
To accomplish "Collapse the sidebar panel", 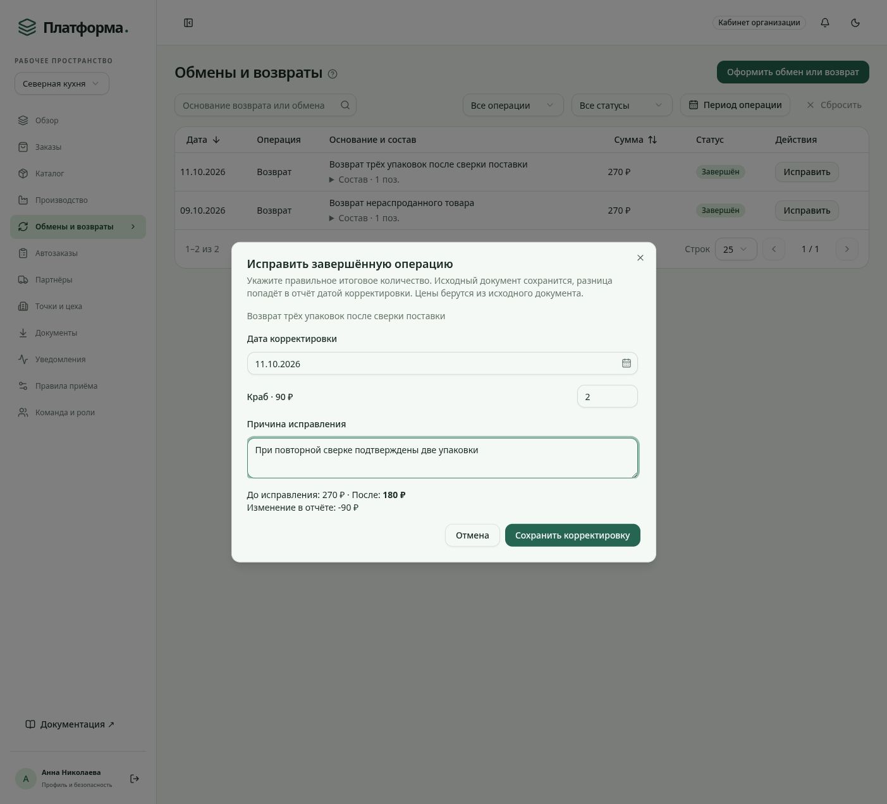I will tap(188, 23).
